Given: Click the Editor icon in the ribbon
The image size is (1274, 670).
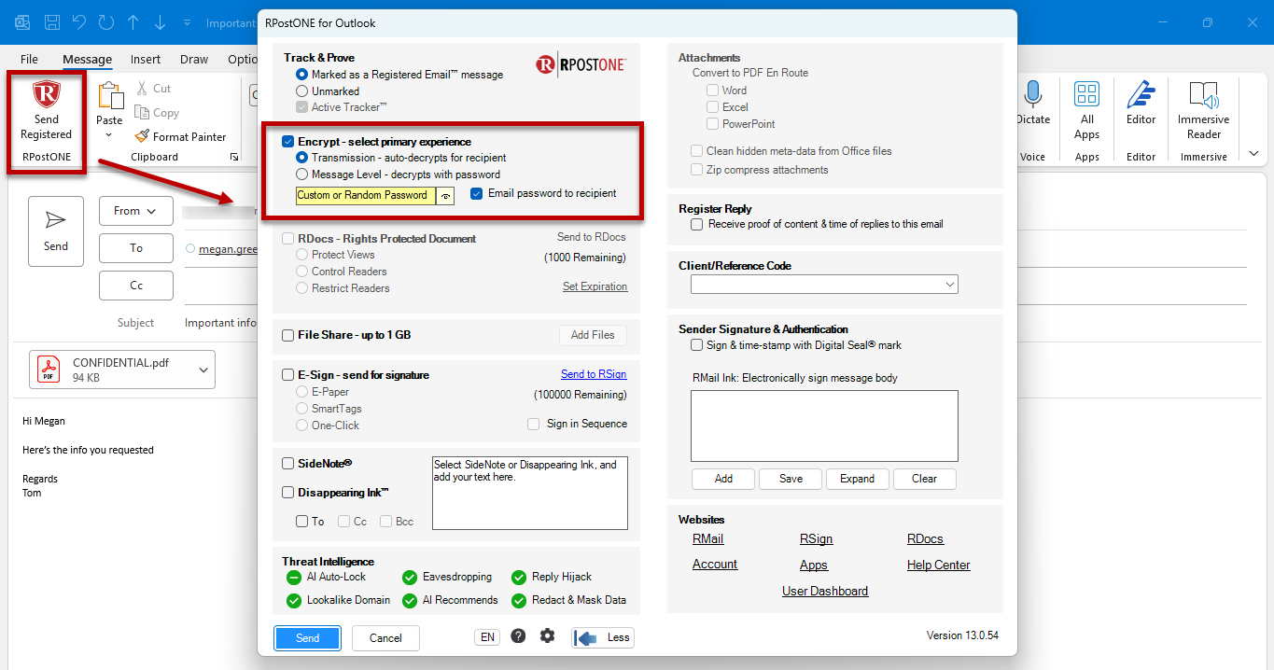Looking at the screenshot, I should [x=1141, y=95].
